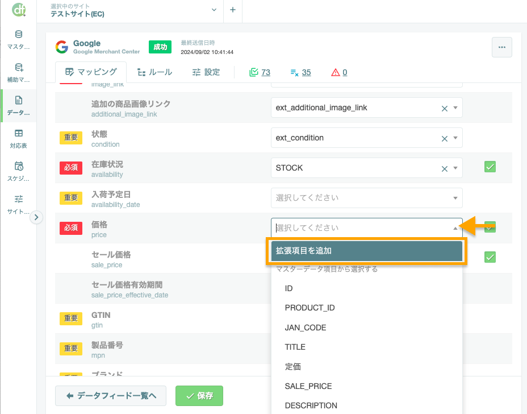Add a new site with plus icon
Viewport: 527px width, 414px height.
233,10
